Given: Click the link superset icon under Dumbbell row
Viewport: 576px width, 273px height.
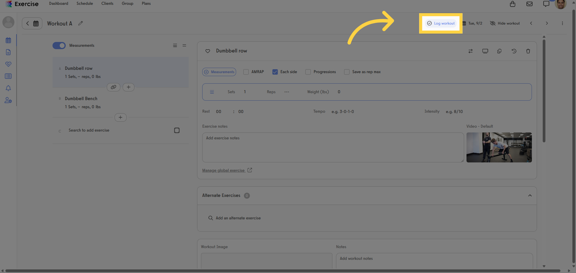Looking at the screenshot, I should pos(113,87).
